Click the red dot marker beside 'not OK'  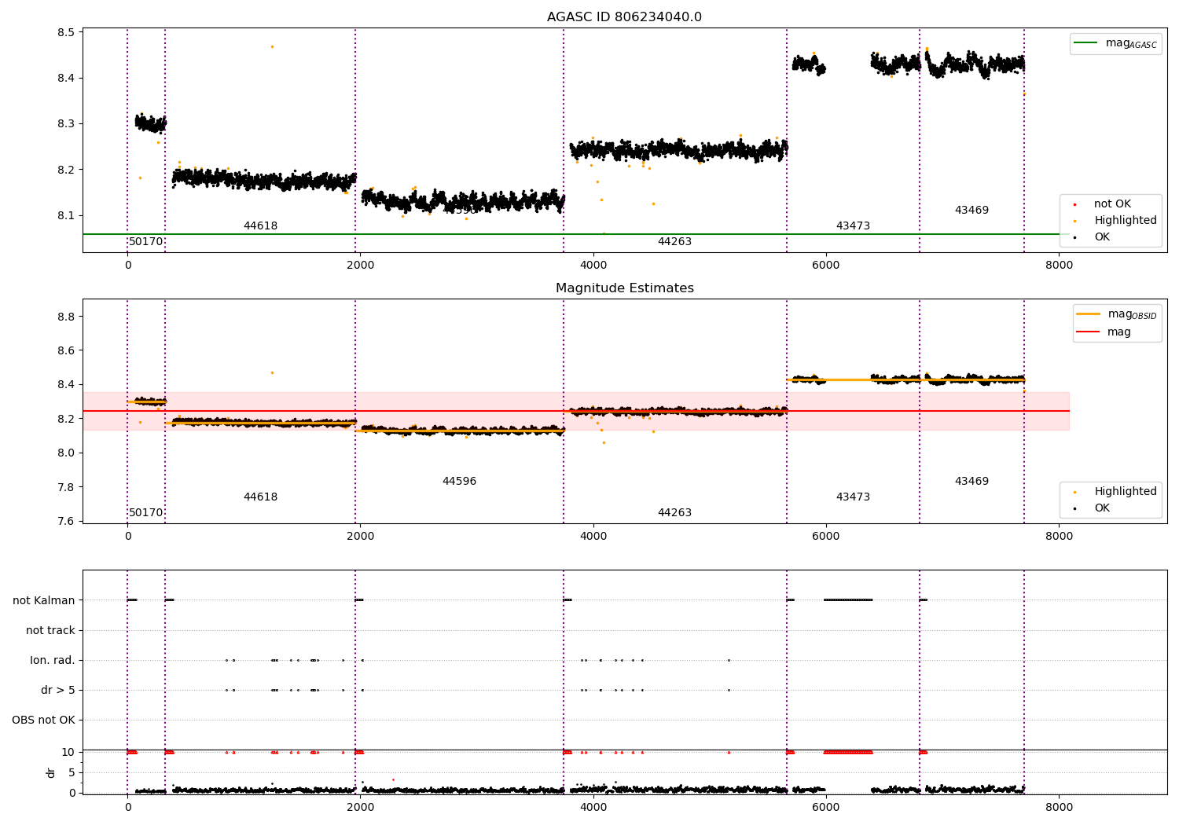tap(1074, 204)
